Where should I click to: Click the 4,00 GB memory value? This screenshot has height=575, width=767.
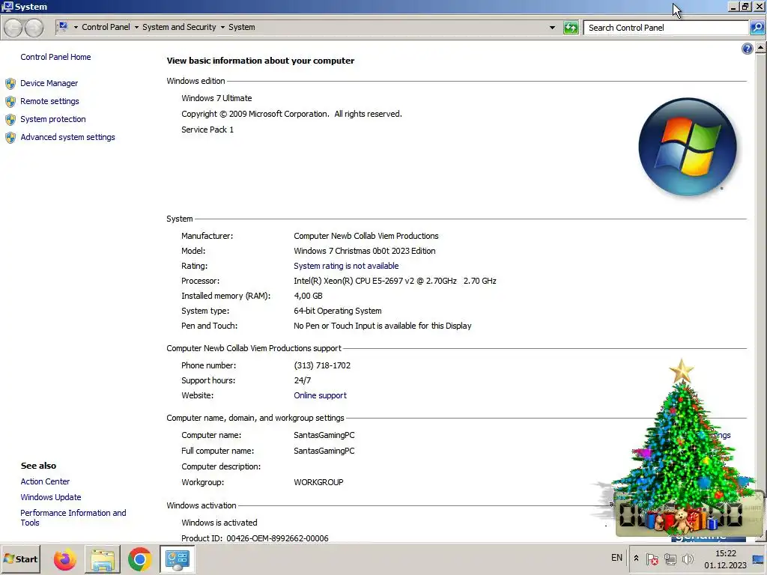pyautogui.click(x=308, y=296)
